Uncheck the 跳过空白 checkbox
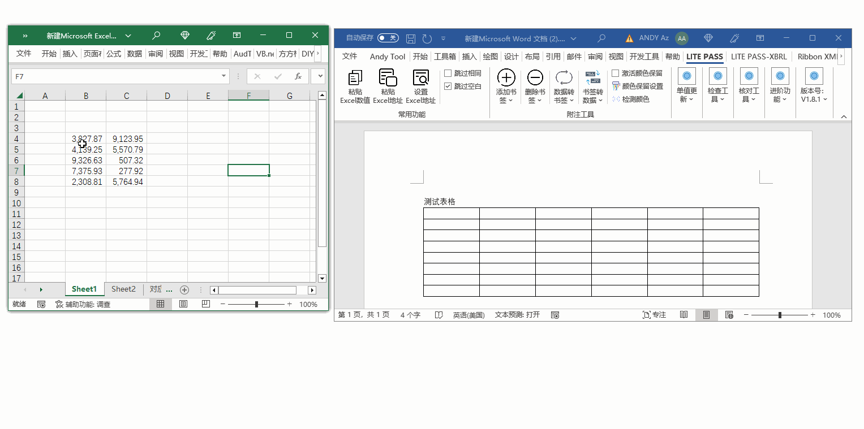Image resolution: width=864 pixels, height=429 pixels. point(448,86)
